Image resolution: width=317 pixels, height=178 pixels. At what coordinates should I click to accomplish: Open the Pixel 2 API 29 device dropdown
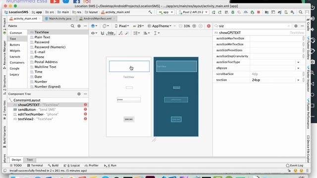(193, 12)
